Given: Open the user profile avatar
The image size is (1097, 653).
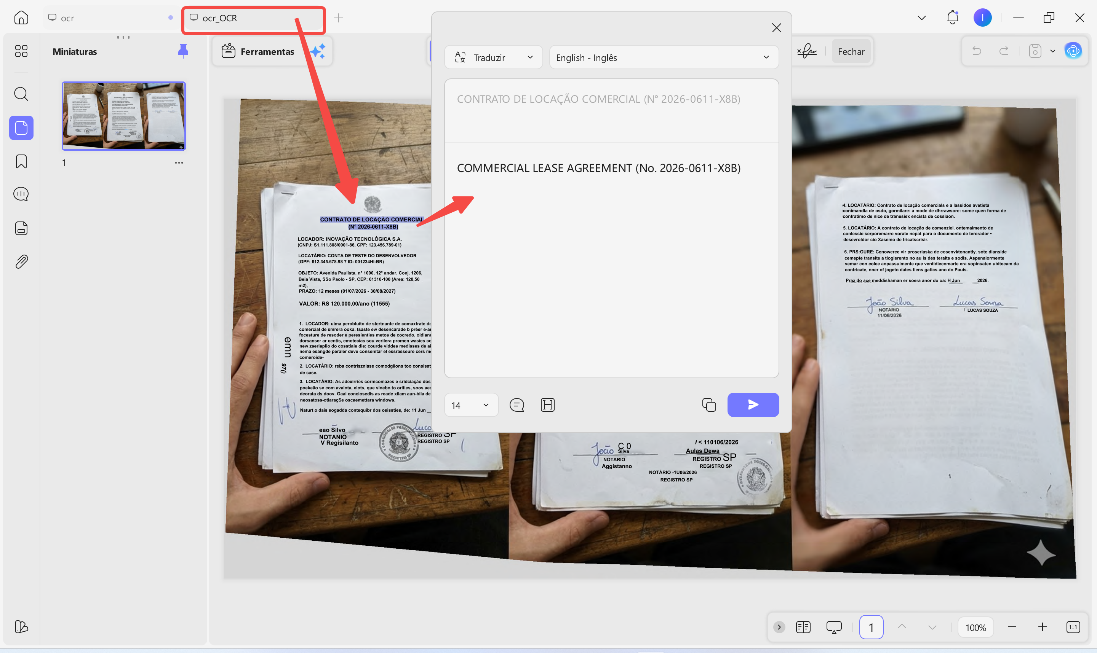Looking at the screenshot, I should coord(982,18).
